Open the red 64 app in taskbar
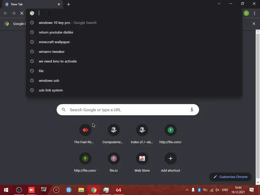The width and height of the screenshot is (260, 195). coord(118,190)
